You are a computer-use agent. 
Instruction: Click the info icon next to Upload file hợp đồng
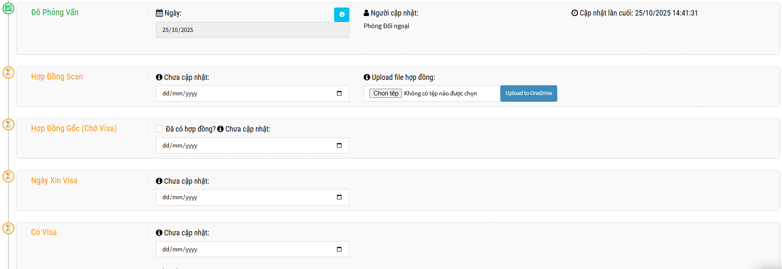pos(367,77)
